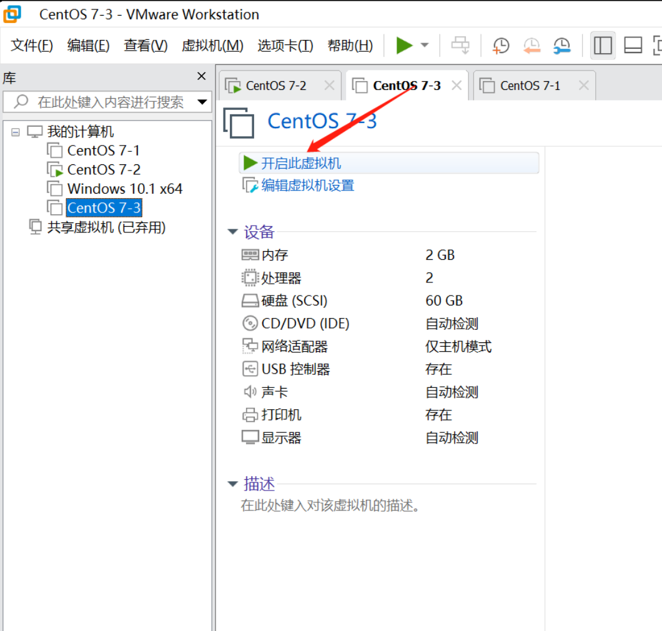The height and width of the screenshot is (631, 662).
Task: Click the description field 在此处键入对该虚拟机的描述
Action: coord(330,505)
